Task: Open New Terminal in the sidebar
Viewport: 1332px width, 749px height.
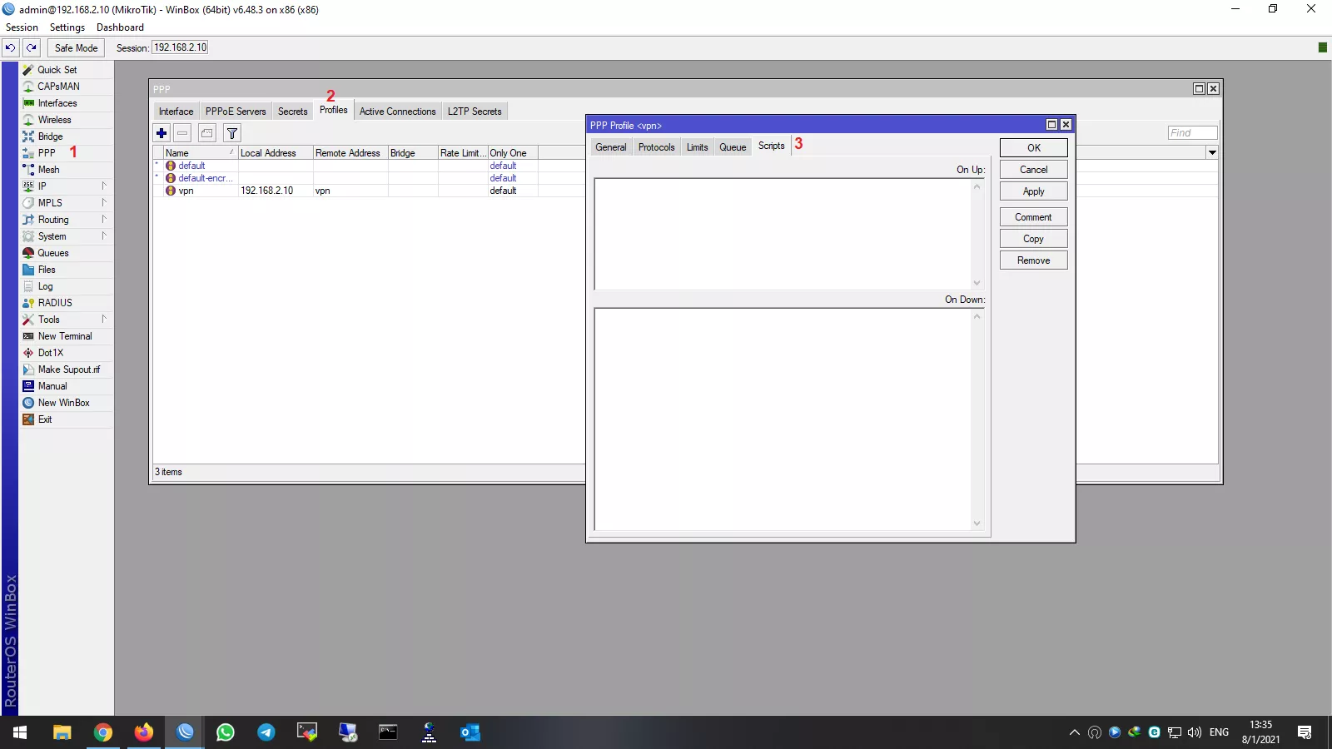Action: click(65, 336)
